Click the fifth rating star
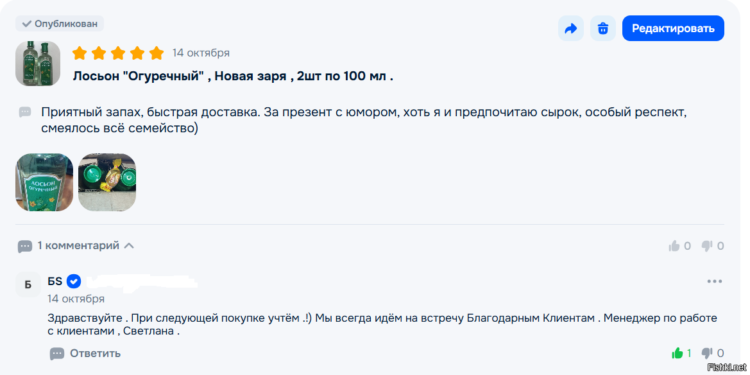The width and height of the screenshot is (750, 375). click(157, 53)
